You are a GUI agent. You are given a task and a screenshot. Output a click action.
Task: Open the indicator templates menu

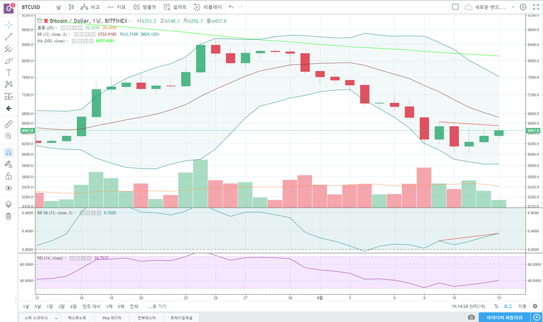(x=145, y=7)
